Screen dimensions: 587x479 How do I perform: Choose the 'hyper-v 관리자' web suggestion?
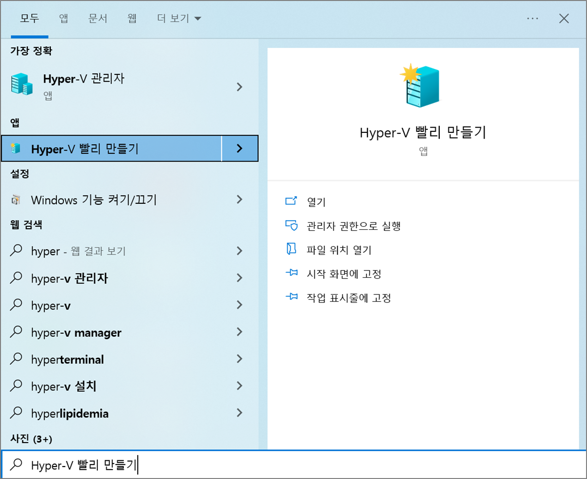129,278
